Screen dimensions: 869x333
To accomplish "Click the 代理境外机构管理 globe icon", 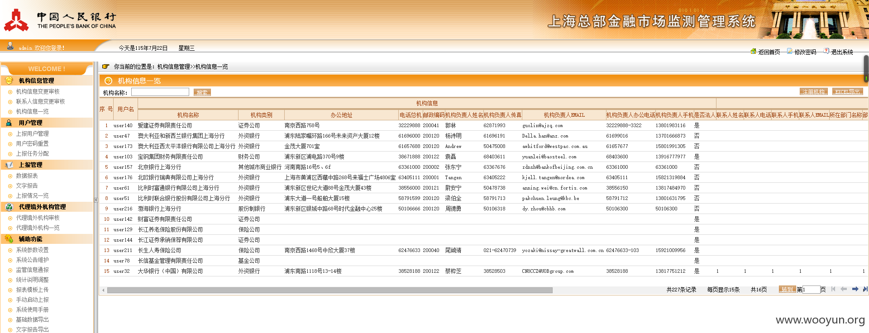I will (9, 207).
